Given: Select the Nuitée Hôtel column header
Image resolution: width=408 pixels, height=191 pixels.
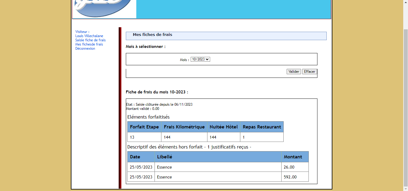Looking at the screenshot, I should pyautogui.click(x=224, y=127).
